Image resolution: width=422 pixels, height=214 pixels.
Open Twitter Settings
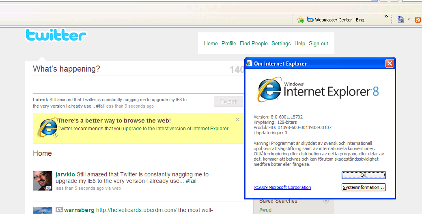click(x=281, y=43)
